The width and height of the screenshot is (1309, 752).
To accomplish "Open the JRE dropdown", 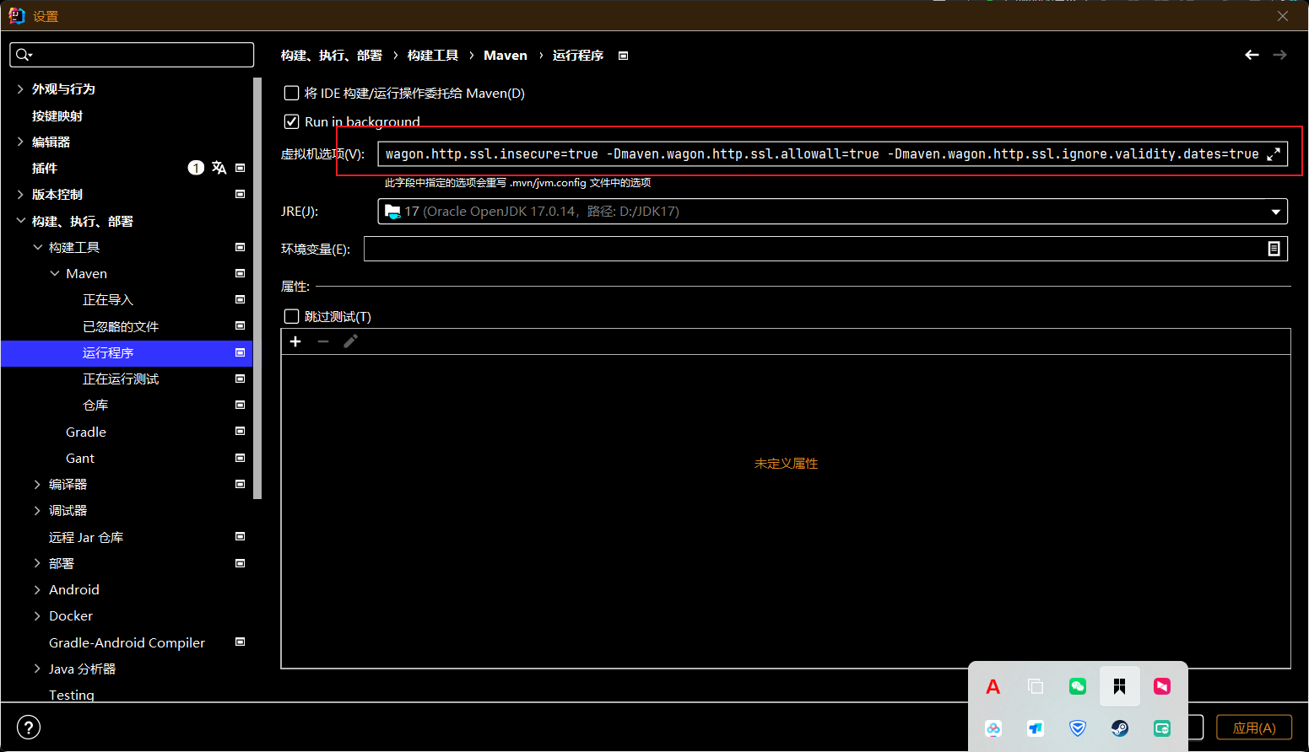I will point(1275,211).
